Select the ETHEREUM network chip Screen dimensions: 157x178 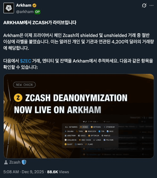point(109,127)
